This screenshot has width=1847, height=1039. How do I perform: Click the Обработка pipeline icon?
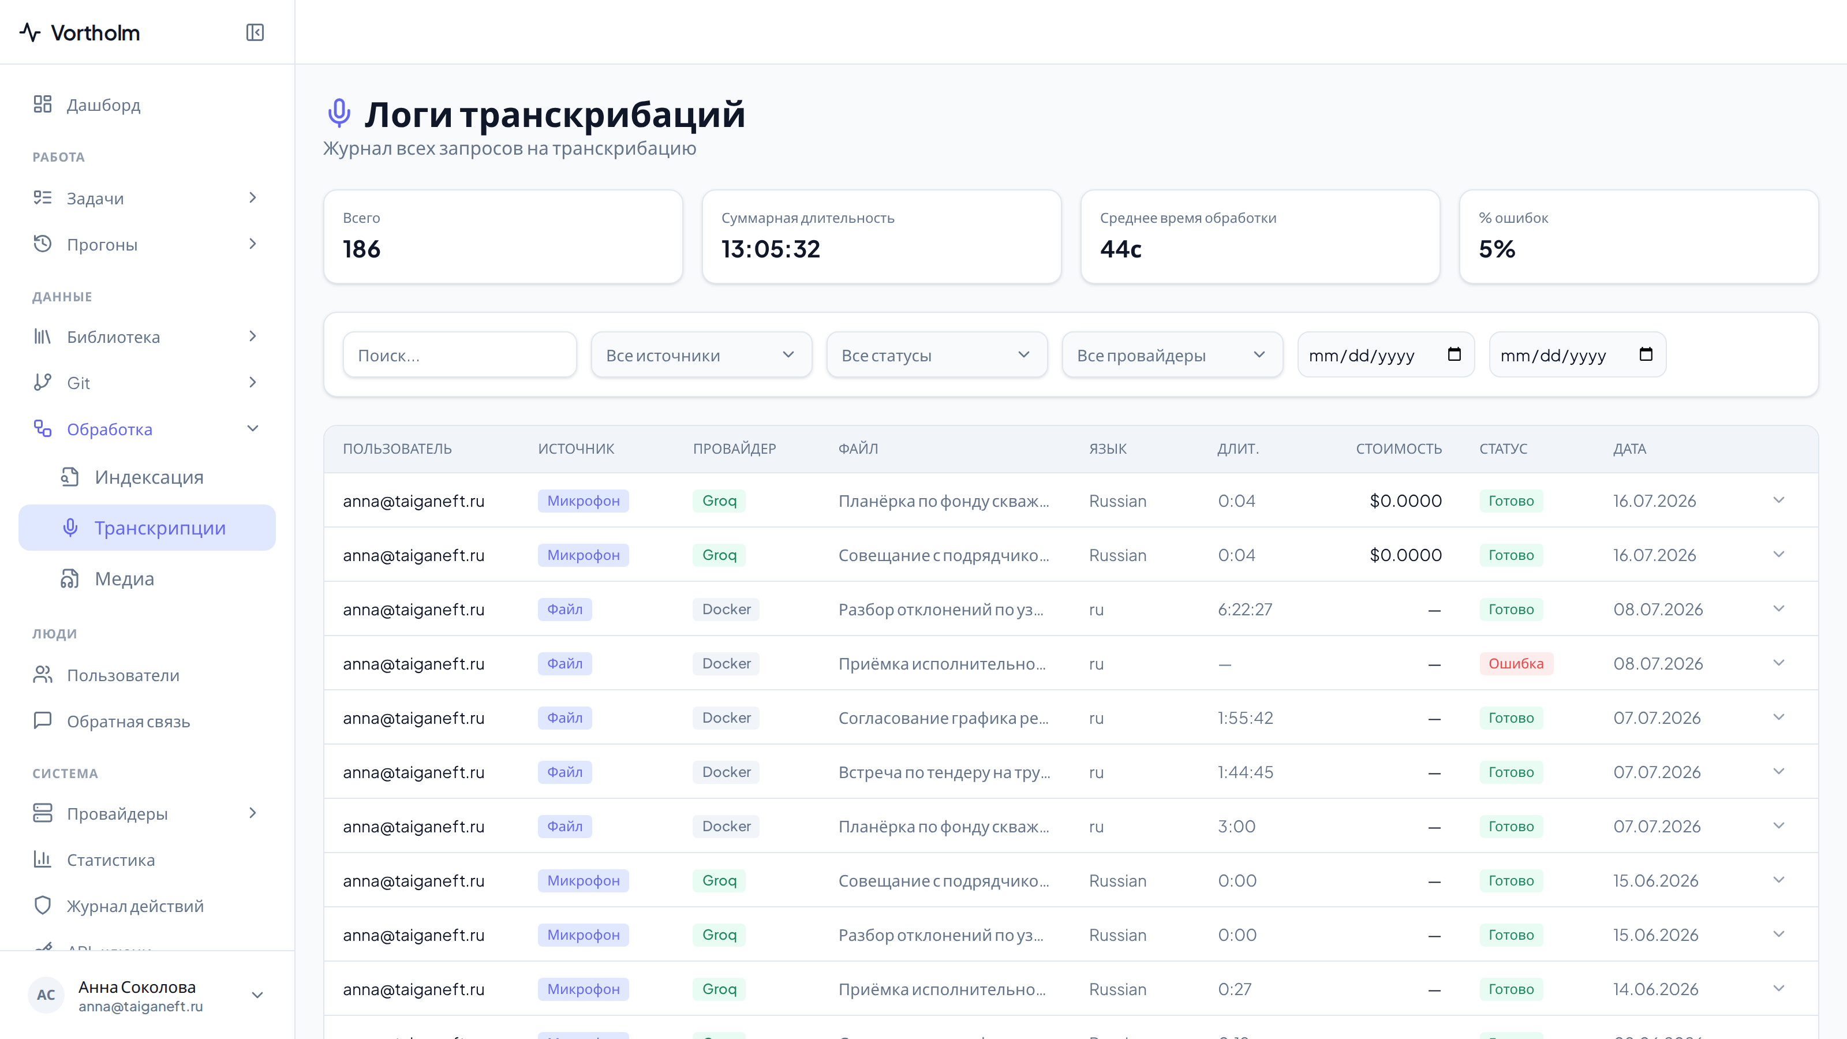pos(42,429)
